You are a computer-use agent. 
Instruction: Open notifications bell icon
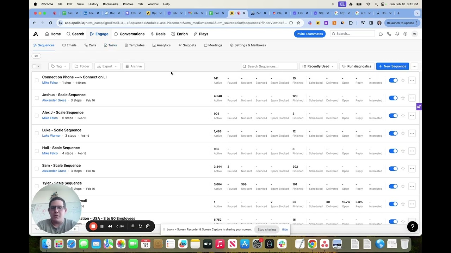click(397, 34)
